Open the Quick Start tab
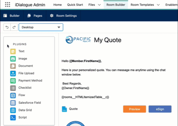Image resolution: width=178 pixels, height=126 pixels. [75, 5]
